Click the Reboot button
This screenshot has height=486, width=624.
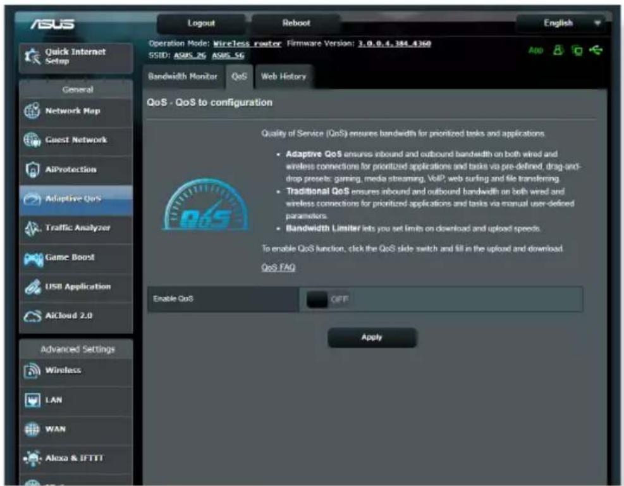[x=296, y=23]
